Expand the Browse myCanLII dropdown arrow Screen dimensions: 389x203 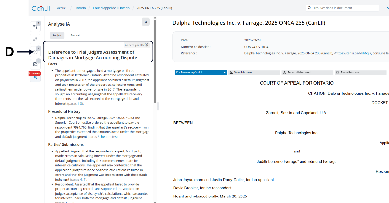(225, 73)
